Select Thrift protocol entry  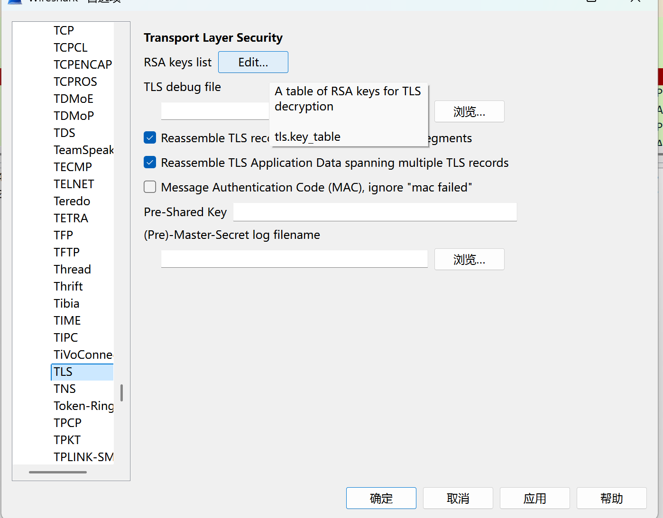pos(68,286)
